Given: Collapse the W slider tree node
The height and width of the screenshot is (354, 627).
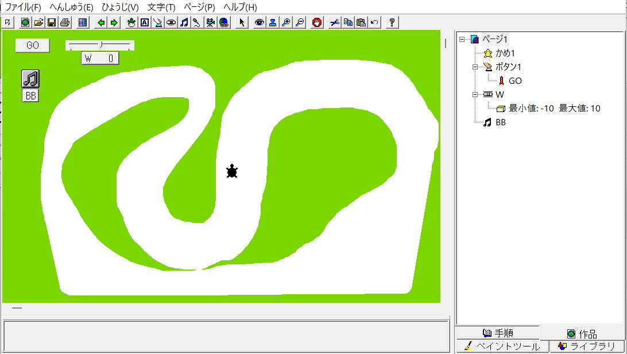Looking at the screenshot, I should [x=475, y=94].
